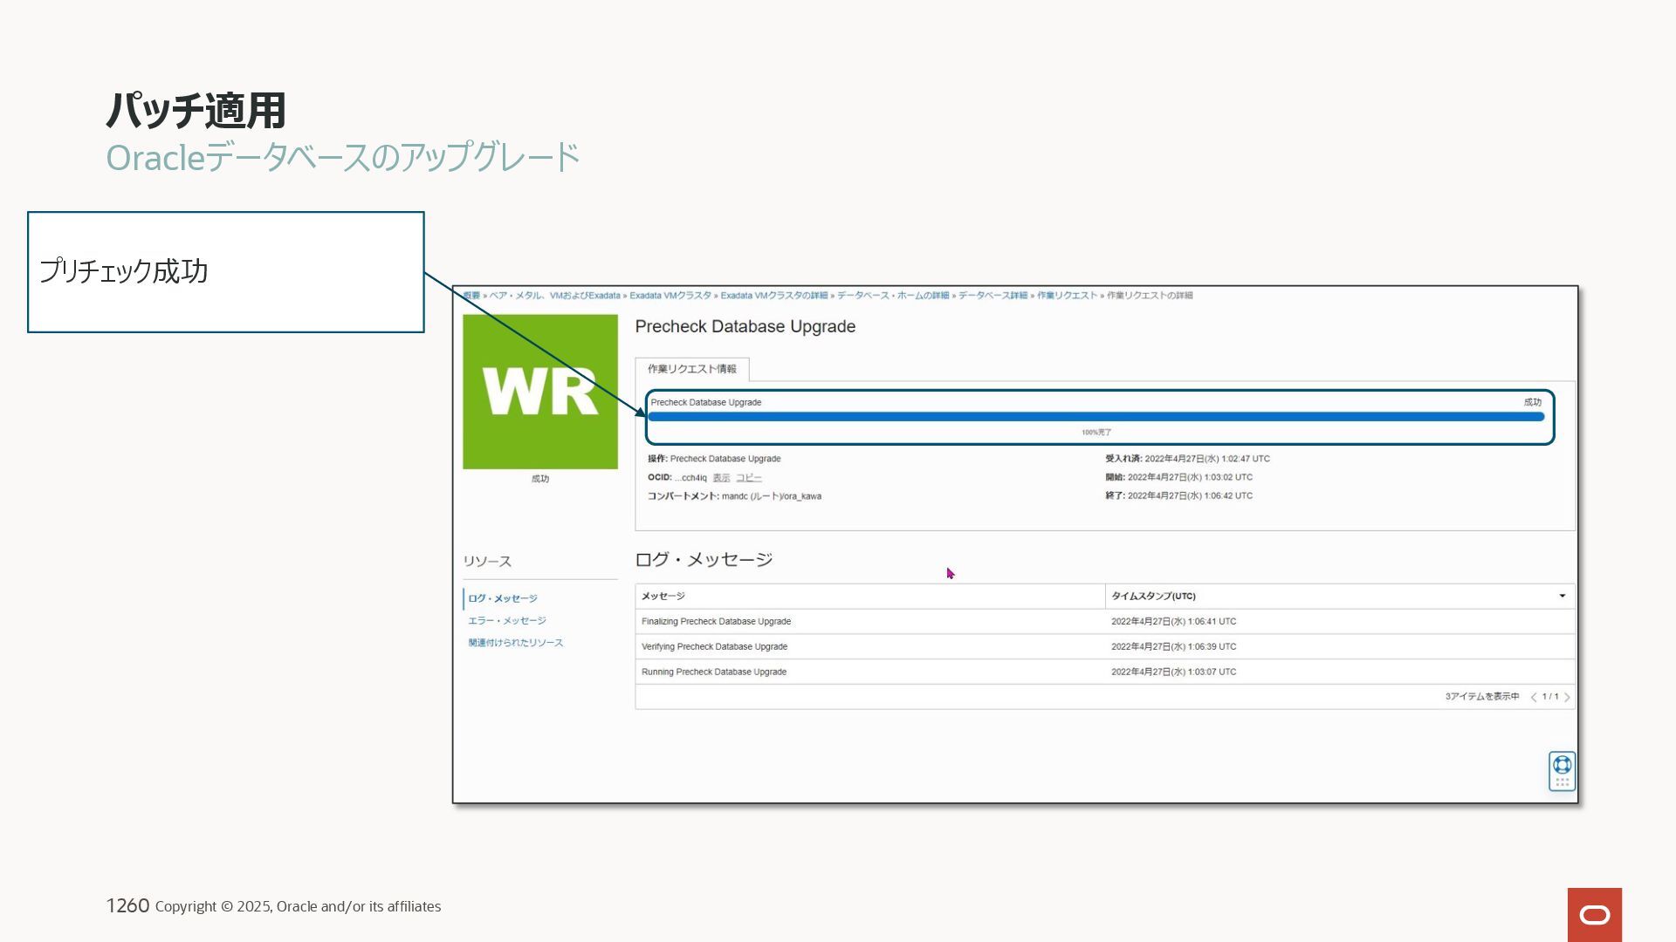The height and width of the screenshot is (942, 1676).
Task: Click the 概要 breadcrumb link
Action: point(471,296)
